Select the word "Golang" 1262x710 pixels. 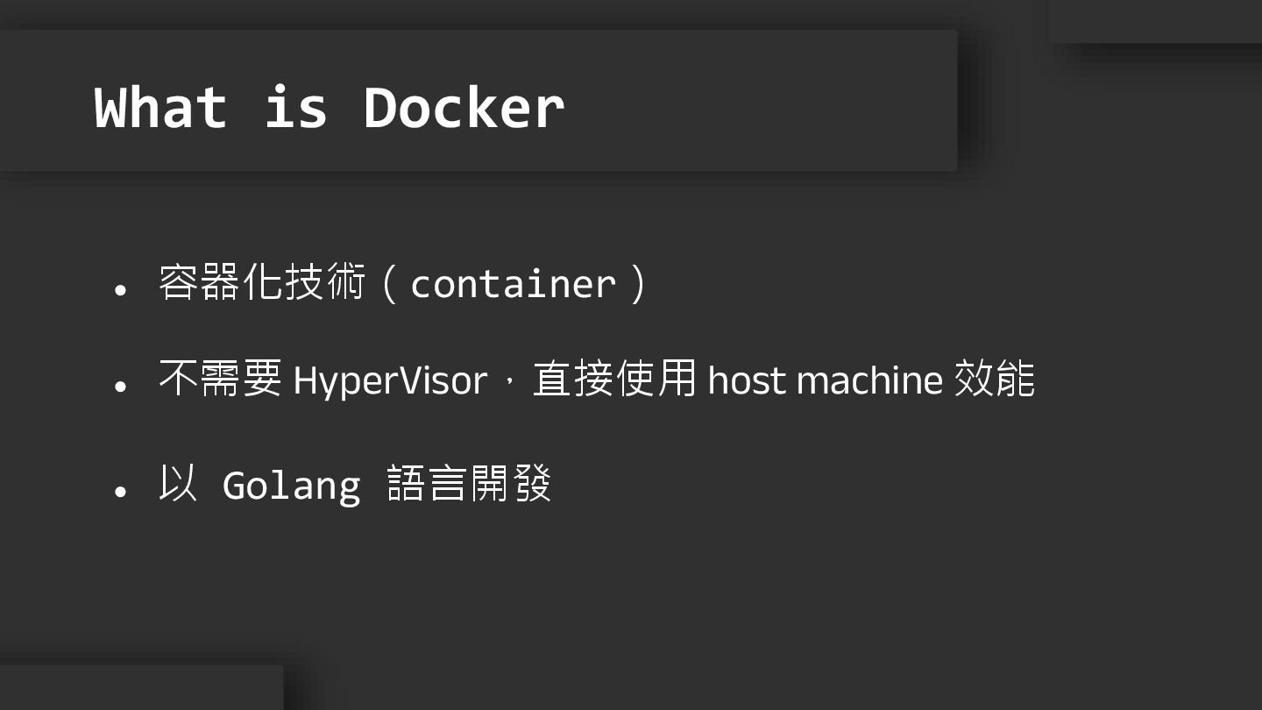(291, 486)
